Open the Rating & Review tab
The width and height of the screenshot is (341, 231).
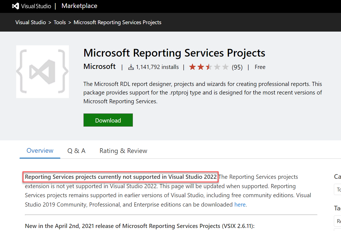(x=123, y=151)
